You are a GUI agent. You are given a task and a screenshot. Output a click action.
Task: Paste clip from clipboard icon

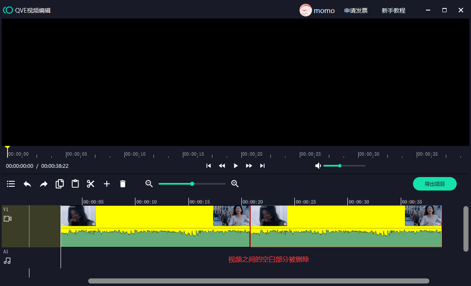tap(75, 184)
